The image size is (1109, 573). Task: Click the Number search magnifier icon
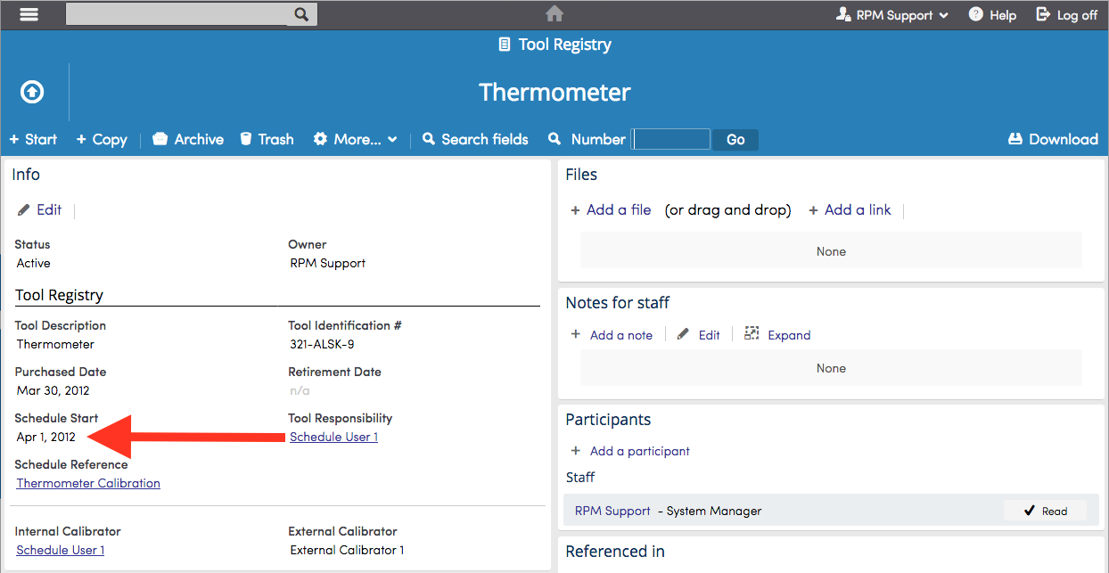pos(554,139)
